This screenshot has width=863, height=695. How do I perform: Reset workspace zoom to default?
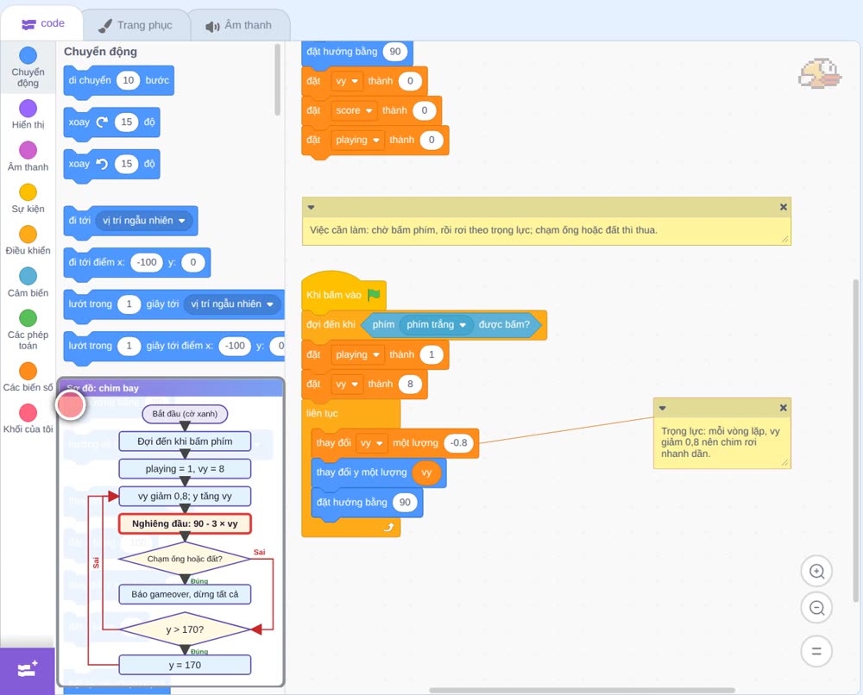click(x=816, y=652)
